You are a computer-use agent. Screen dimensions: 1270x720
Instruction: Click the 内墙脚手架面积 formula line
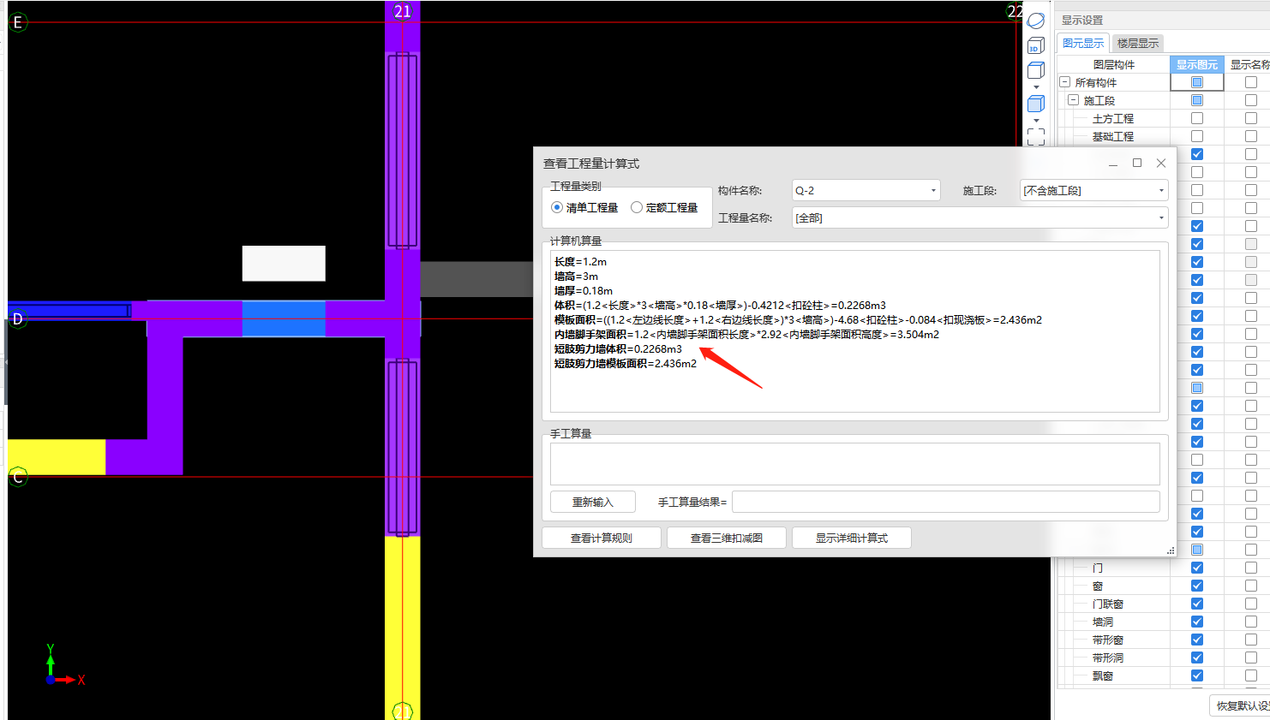(x=746, y=335)
